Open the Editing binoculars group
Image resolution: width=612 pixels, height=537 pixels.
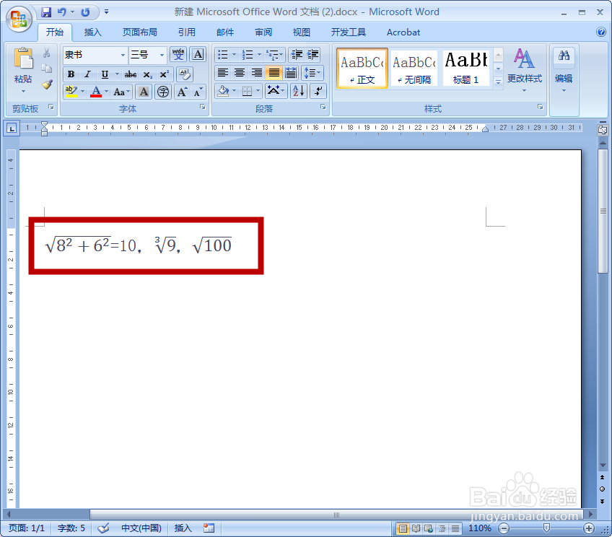pyautogui.click(x=564, y=56)
